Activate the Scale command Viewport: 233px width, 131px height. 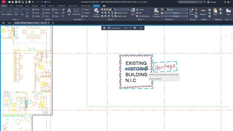click(x=46, y=16)
